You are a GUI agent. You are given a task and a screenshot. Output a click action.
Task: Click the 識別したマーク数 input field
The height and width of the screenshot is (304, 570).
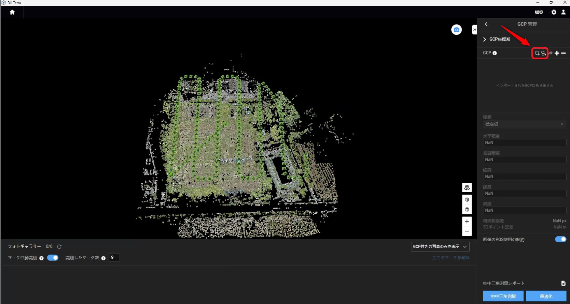tap(114, 258)
